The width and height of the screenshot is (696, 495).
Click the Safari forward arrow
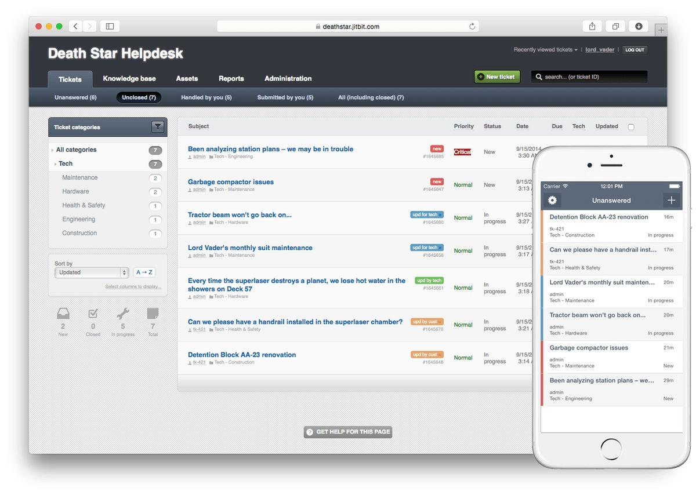(90, 26)
